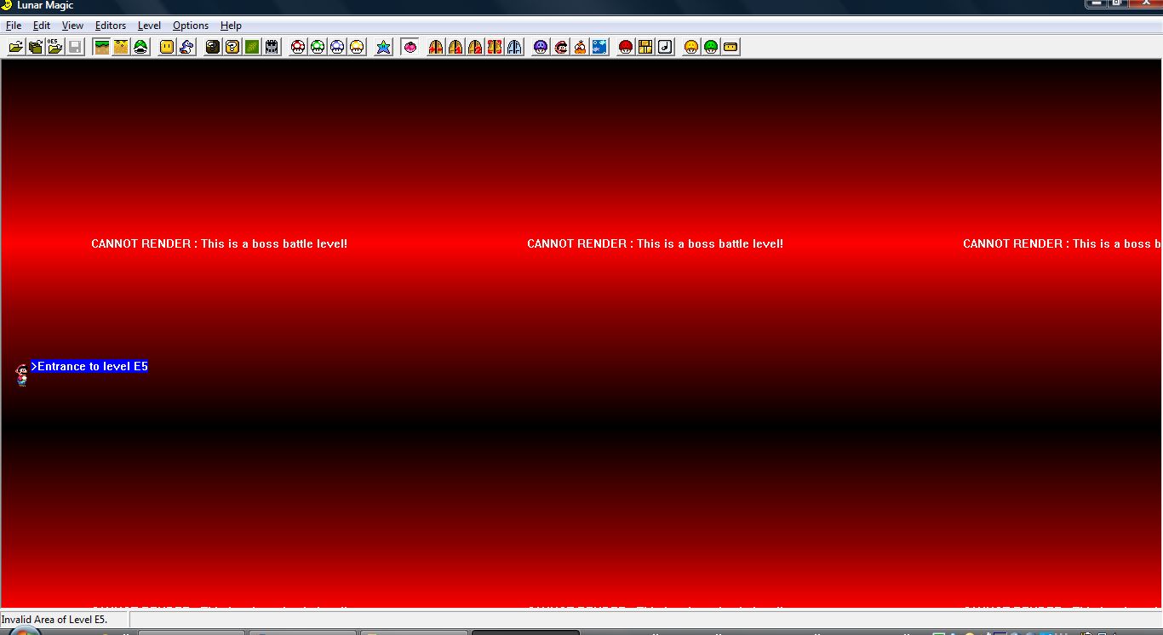Image resolution: width=1163 pixels, height=635 pixels.
Task: Click the stacked boxes open-level icon
Action: coord(36,47)
